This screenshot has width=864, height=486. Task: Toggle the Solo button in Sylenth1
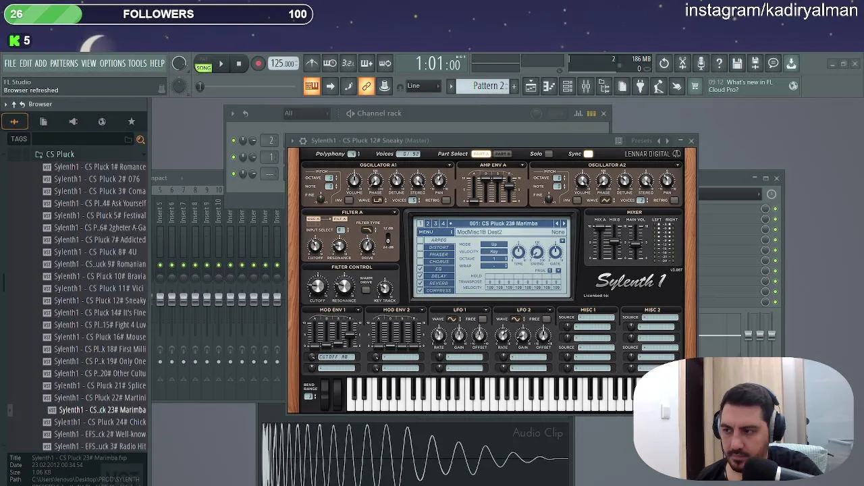[548, 154]
